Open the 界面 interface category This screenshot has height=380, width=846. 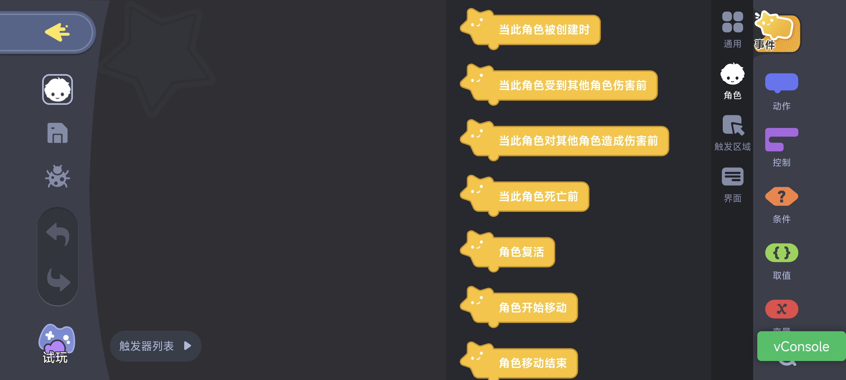(x=732, y=185)
